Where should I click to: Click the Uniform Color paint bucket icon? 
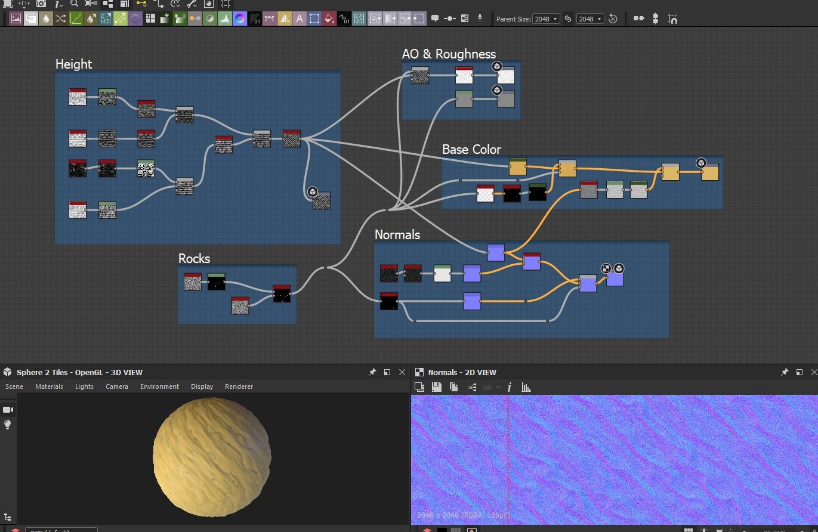(x=329, y=18)
